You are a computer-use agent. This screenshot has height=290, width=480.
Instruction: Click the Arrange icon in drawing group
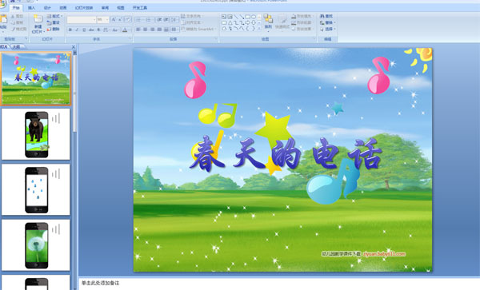click(x=268, y=19)
